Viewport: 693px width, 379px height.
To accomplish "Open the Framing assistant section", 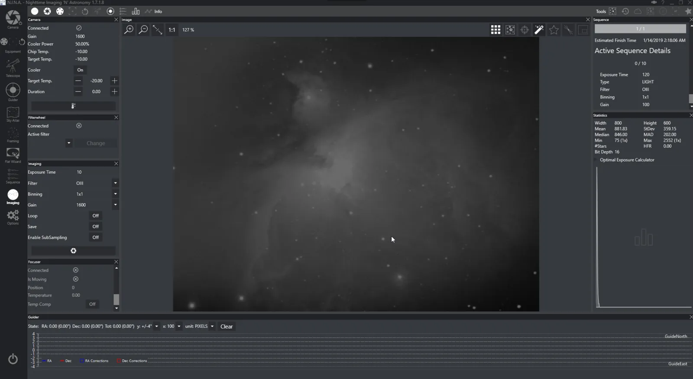I will tap(13, 135).
